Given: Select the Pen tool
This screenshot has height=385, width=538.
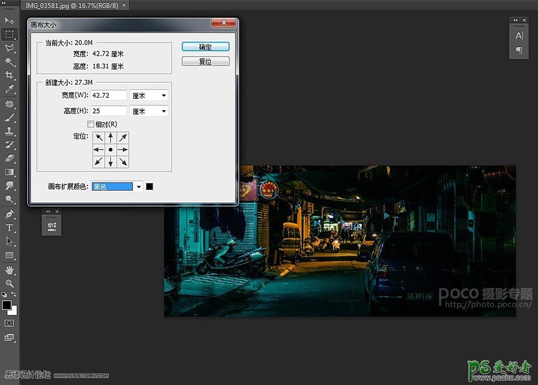Looking at the screenshot, I should pos(9,214).
